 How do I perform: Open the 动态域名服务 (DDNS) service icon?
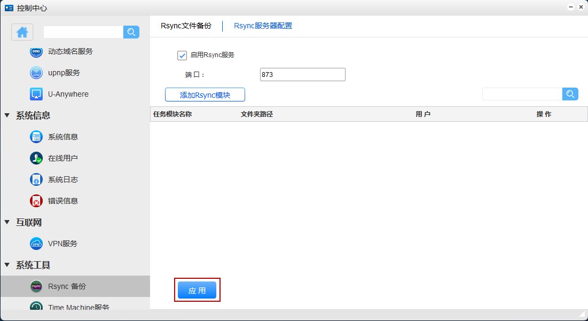pos(36,51)
